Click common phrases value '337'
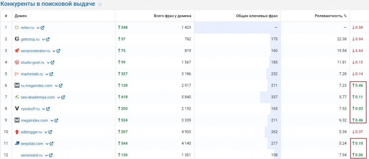 [x=274, y=97]
